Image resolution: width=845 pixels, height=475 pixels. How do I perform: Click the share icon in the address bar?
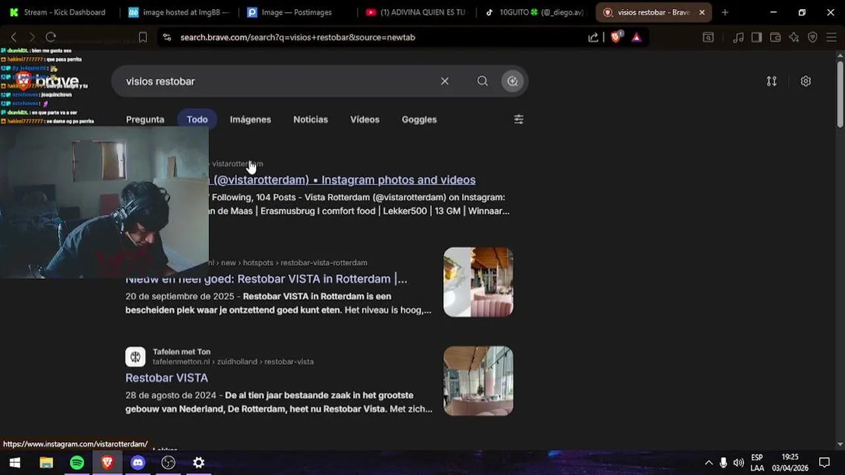593,38
